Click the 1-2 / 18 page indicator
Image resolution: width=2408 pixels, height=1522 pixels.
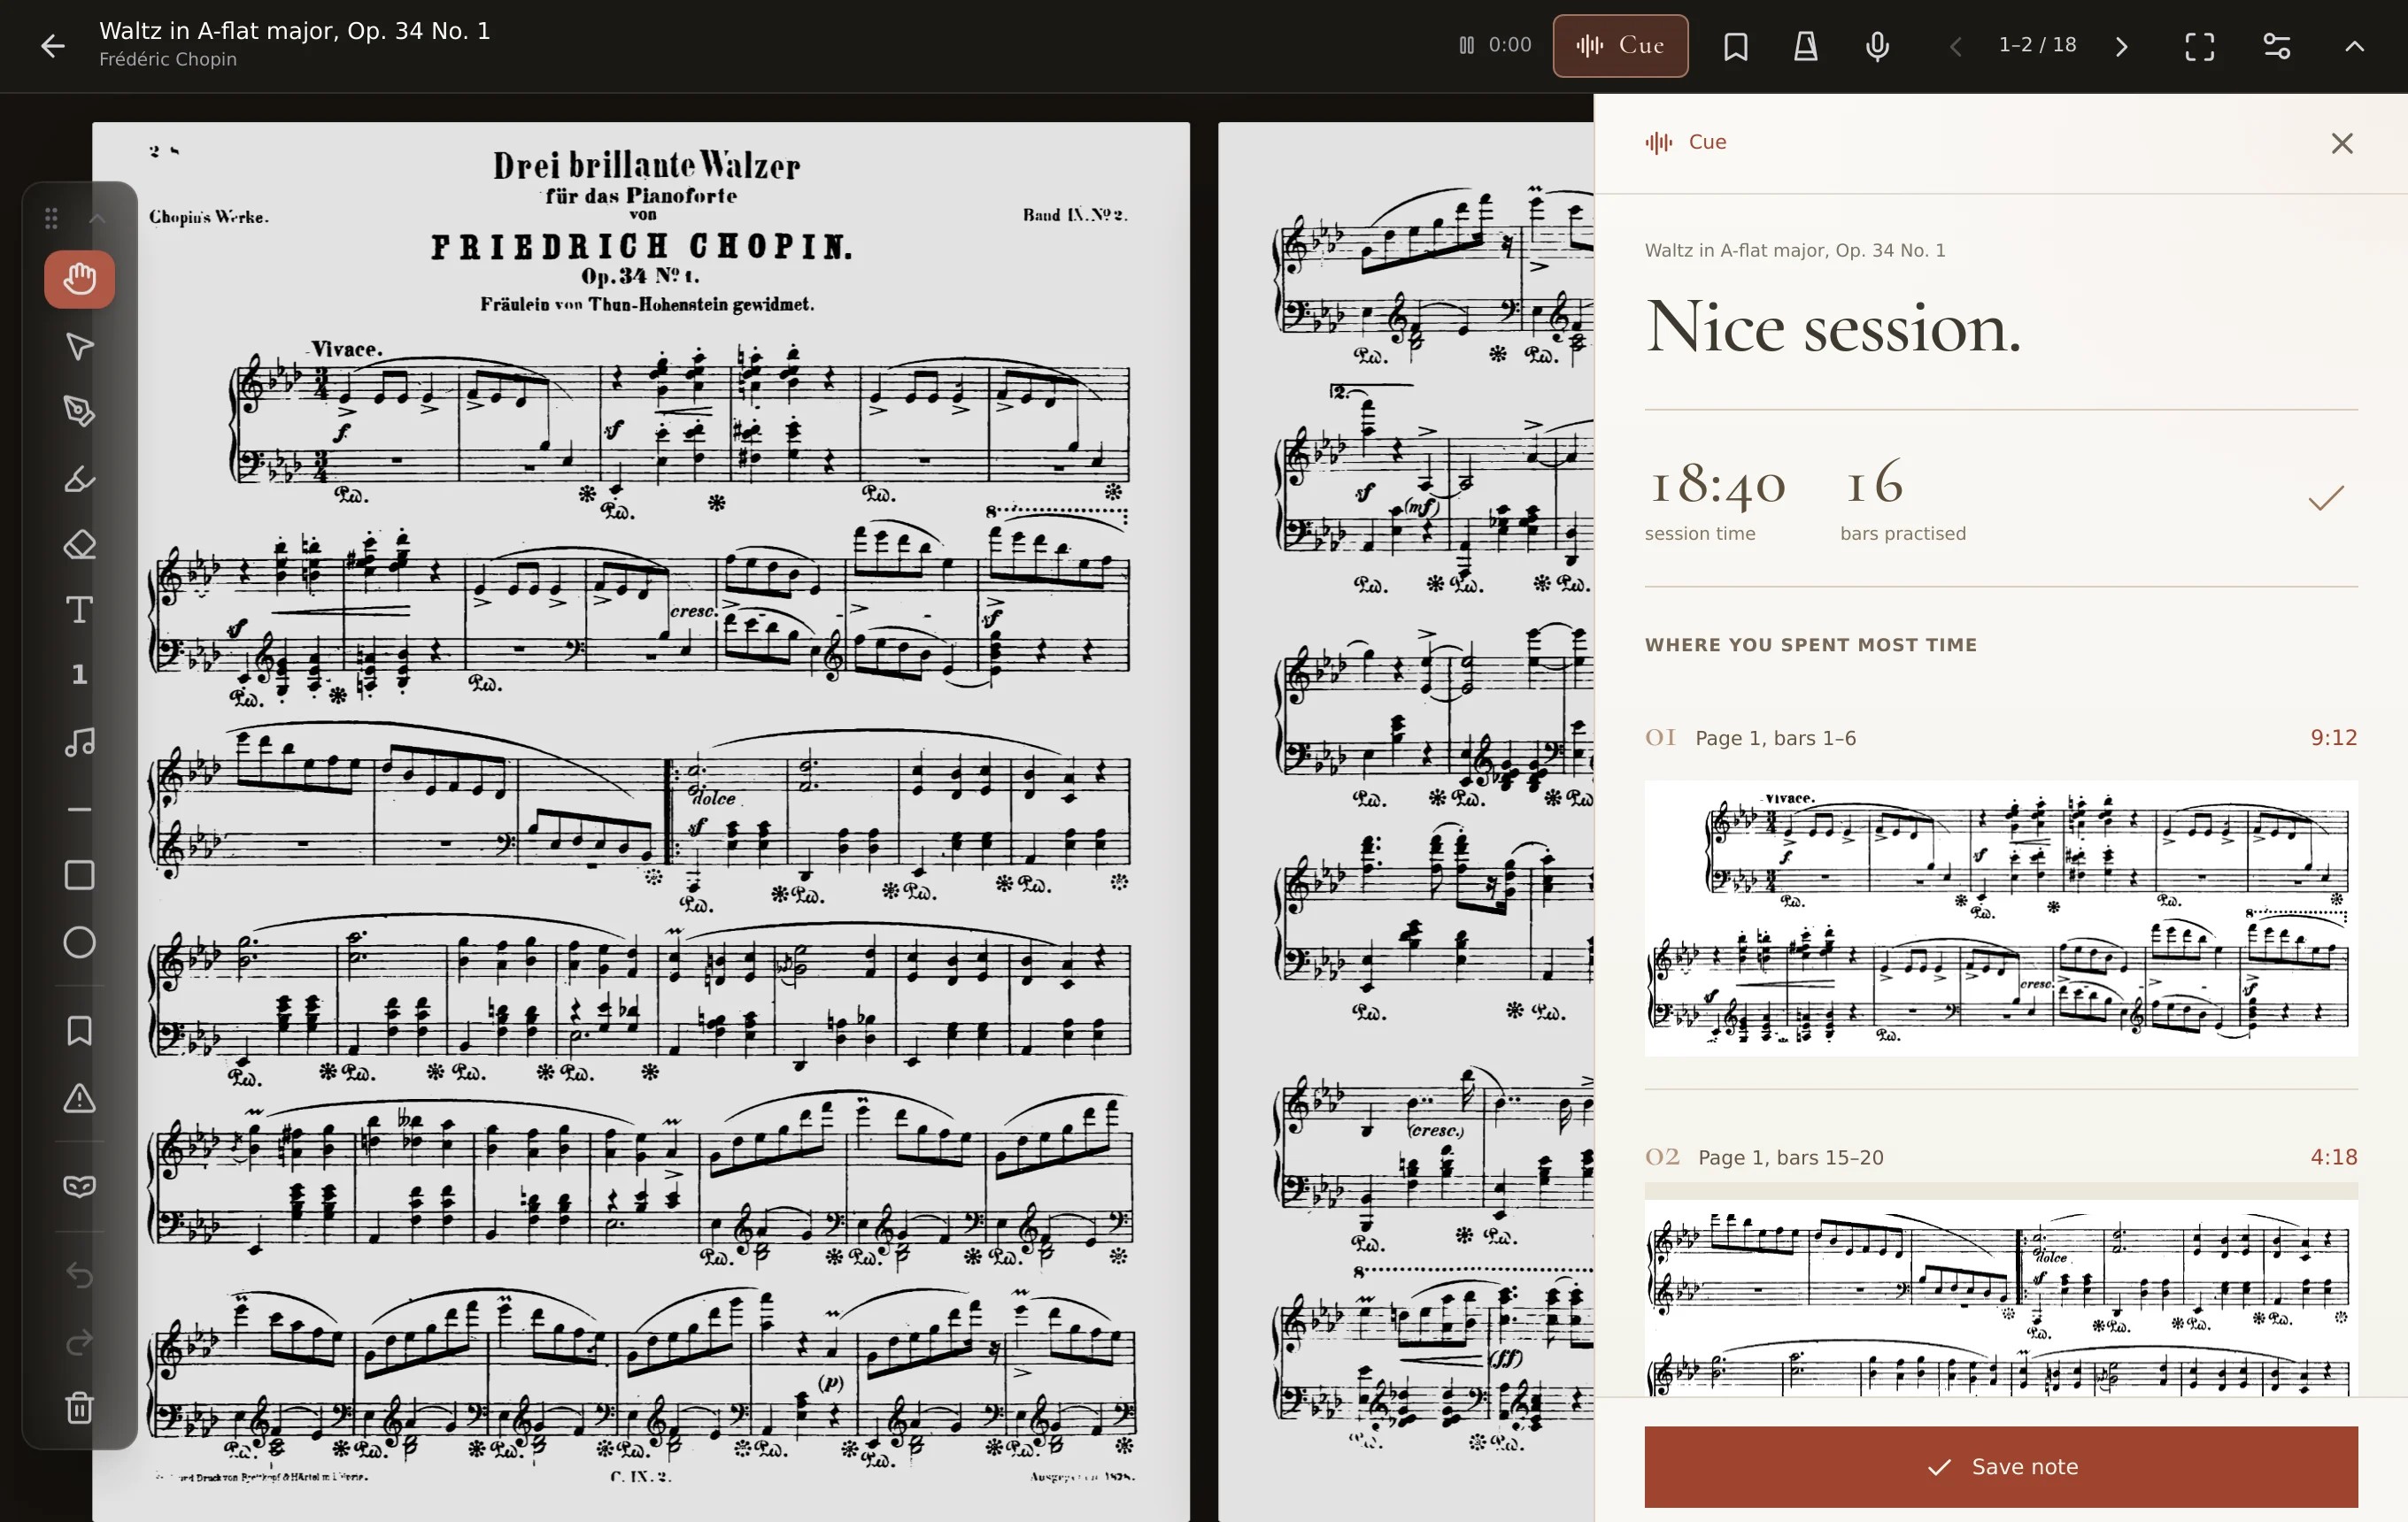[2037, 45]
